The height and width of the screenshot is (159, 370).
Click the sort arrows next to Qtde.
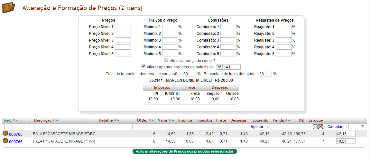(151, 120)
